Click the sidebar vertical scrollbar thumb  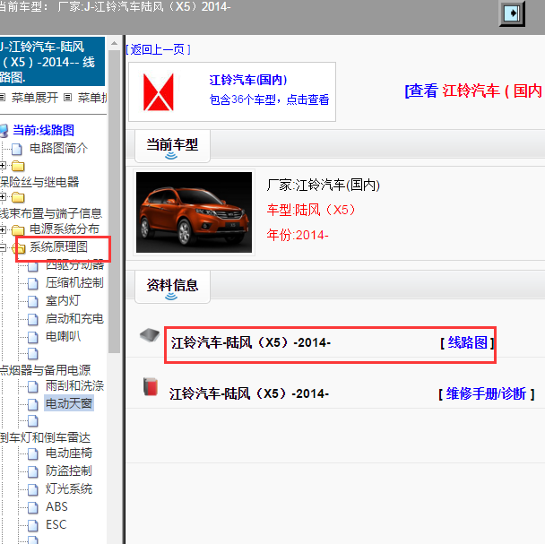click(x=114, y=202)
